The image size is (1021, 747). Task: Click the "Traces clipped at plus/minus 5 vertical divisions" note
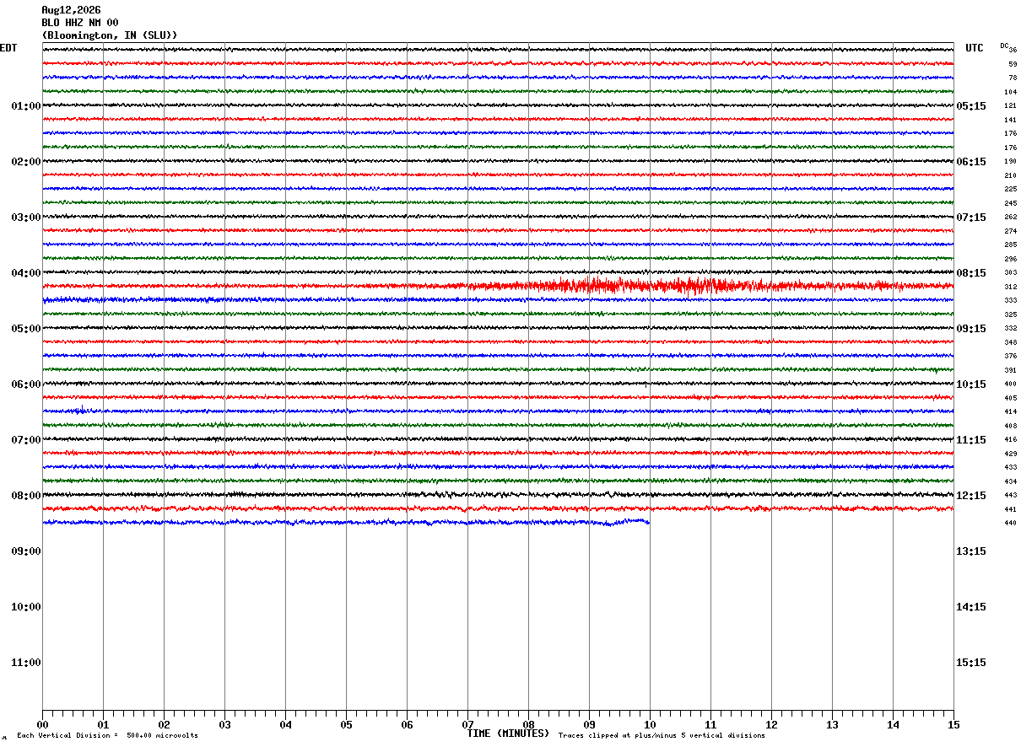[x=662, y=736]
